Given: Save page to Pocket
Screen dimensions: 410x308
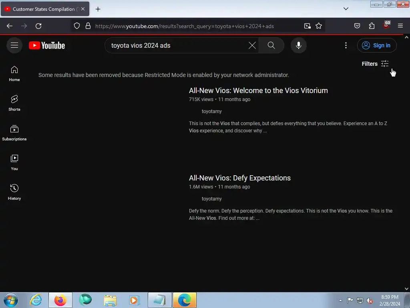Looking at the screenshot, I should (357, 26).
